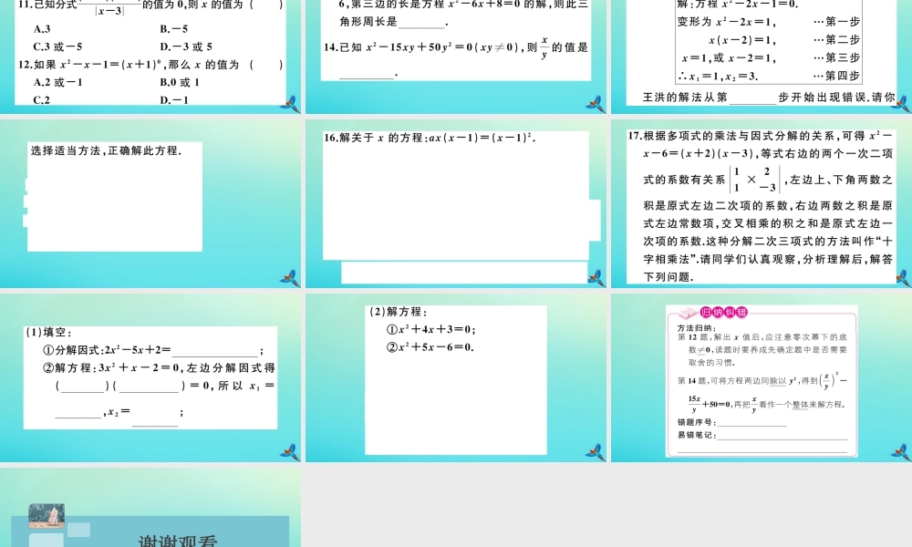Click the '错题序号:' blank line
The height and width of the screenshot is (547, 912).
pos(752,422)
